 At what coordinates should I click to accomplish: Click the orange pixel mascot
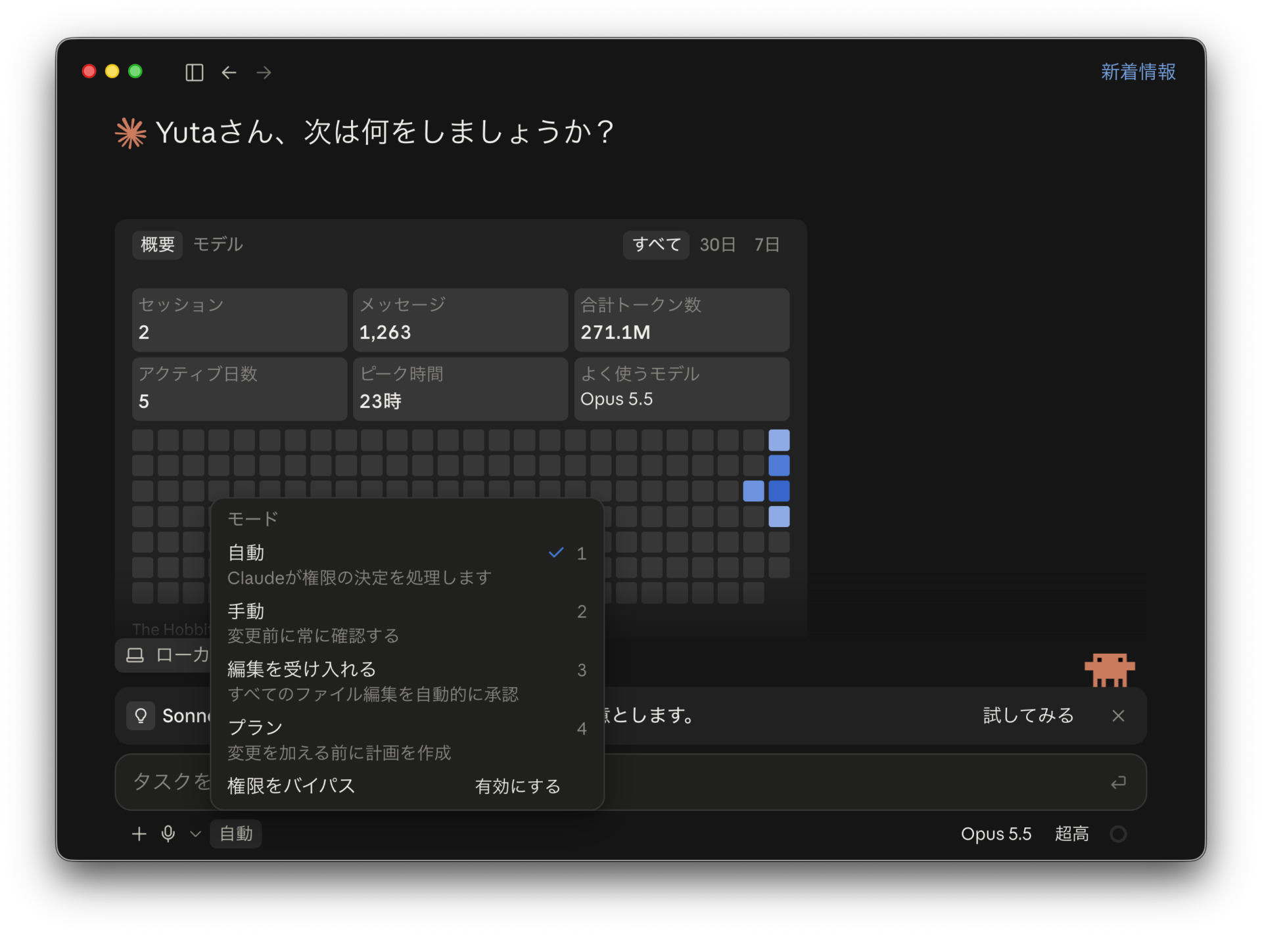click(1110, 670)
